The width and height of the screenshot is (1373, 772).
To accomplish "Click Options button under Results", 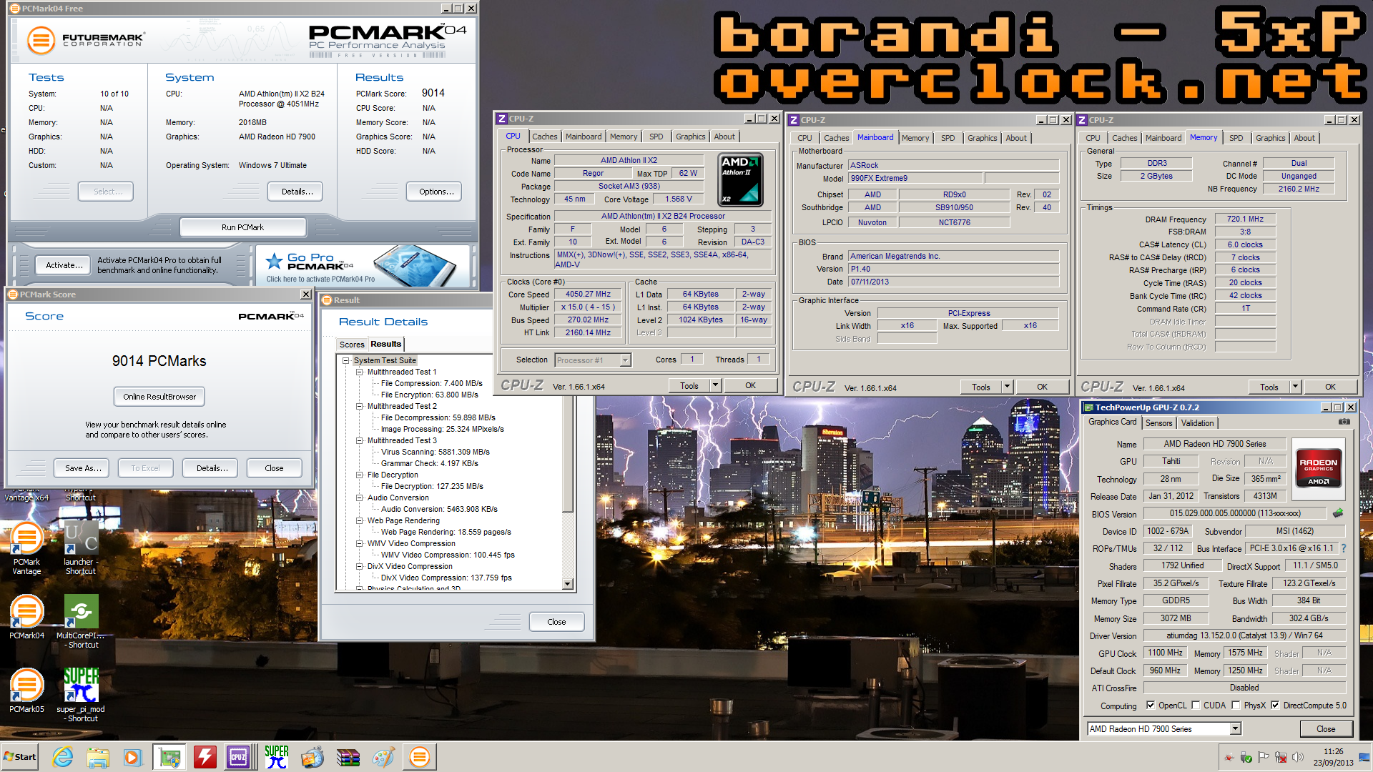I will click(x=435, y=192).
